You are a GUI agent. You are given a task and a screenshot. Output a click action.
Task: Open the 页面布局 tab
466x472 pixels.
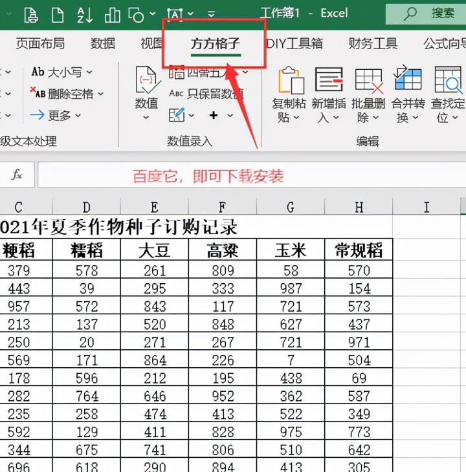point(40,44)
